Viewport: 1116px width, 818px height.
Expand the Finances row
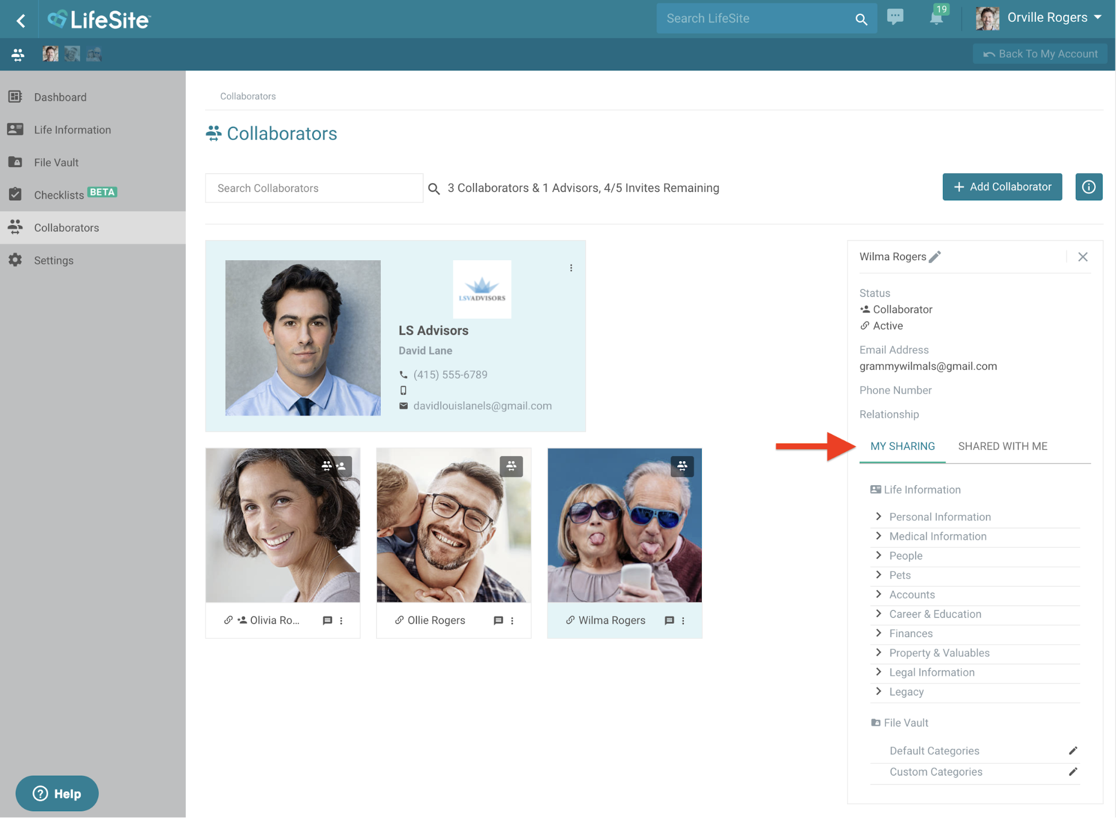(975, 634)
